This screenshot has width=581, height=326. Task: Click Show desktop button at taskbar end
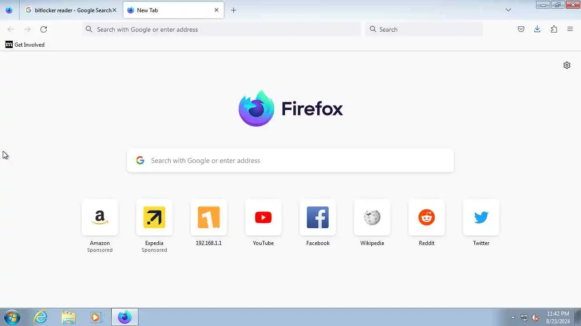click(577, 317)
